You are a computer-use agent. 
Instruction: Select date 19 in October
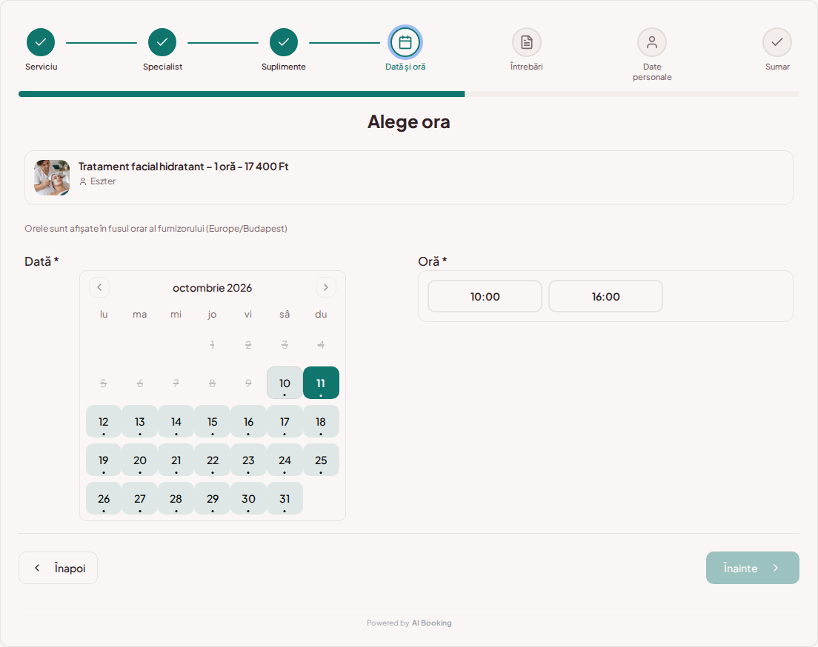[104, 460]
